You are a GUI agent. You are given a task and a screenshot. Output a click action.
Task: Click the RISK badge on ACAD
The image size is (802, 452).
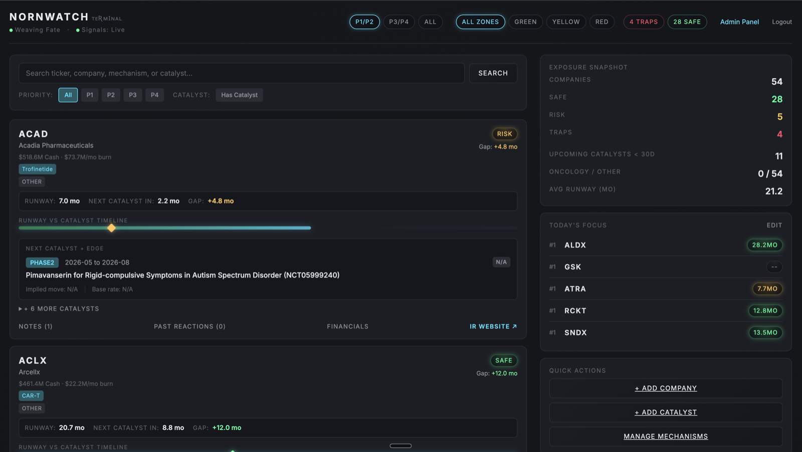[x=505, y=134]
